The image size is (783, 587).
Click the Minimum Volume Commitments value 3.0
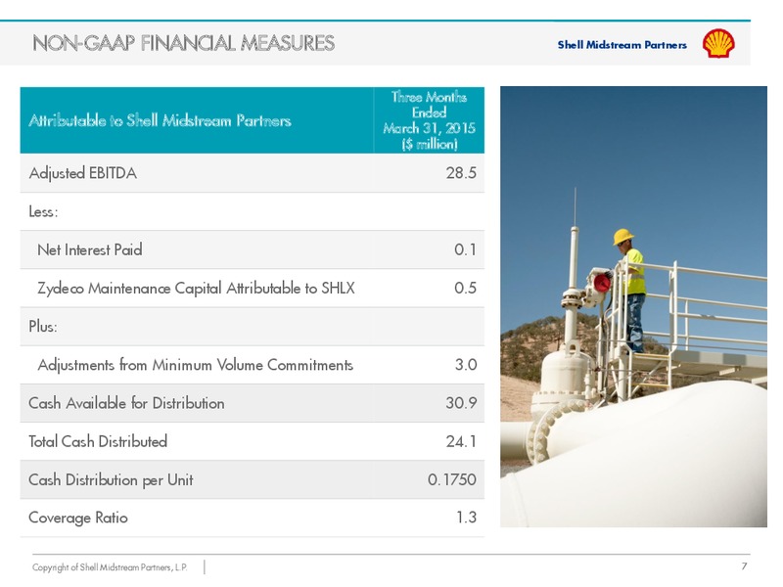[466, 364]
